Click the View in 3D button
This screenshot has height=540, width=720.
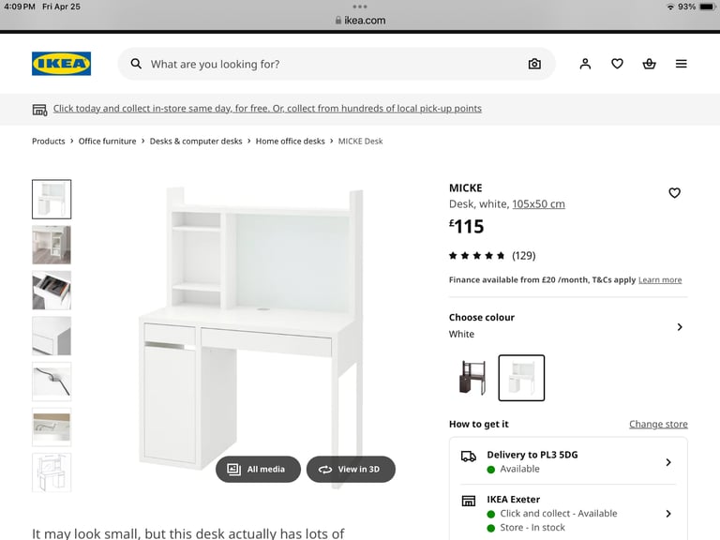click(351, 470)
